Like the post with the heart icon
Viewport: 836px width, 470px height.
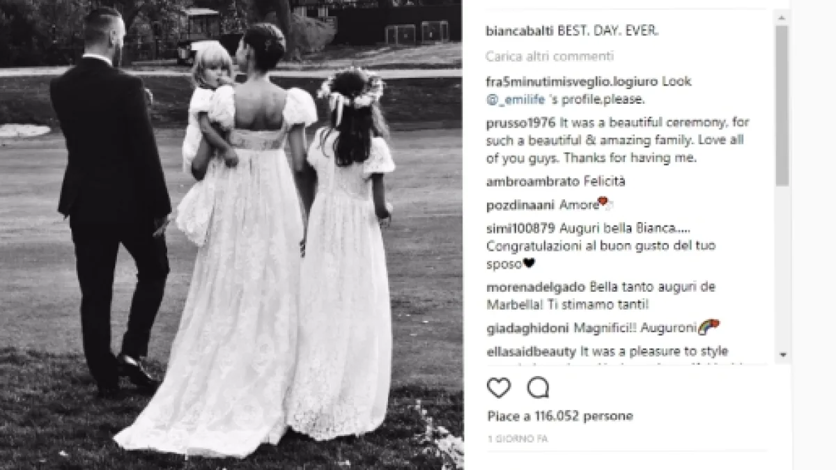(498, 388)
